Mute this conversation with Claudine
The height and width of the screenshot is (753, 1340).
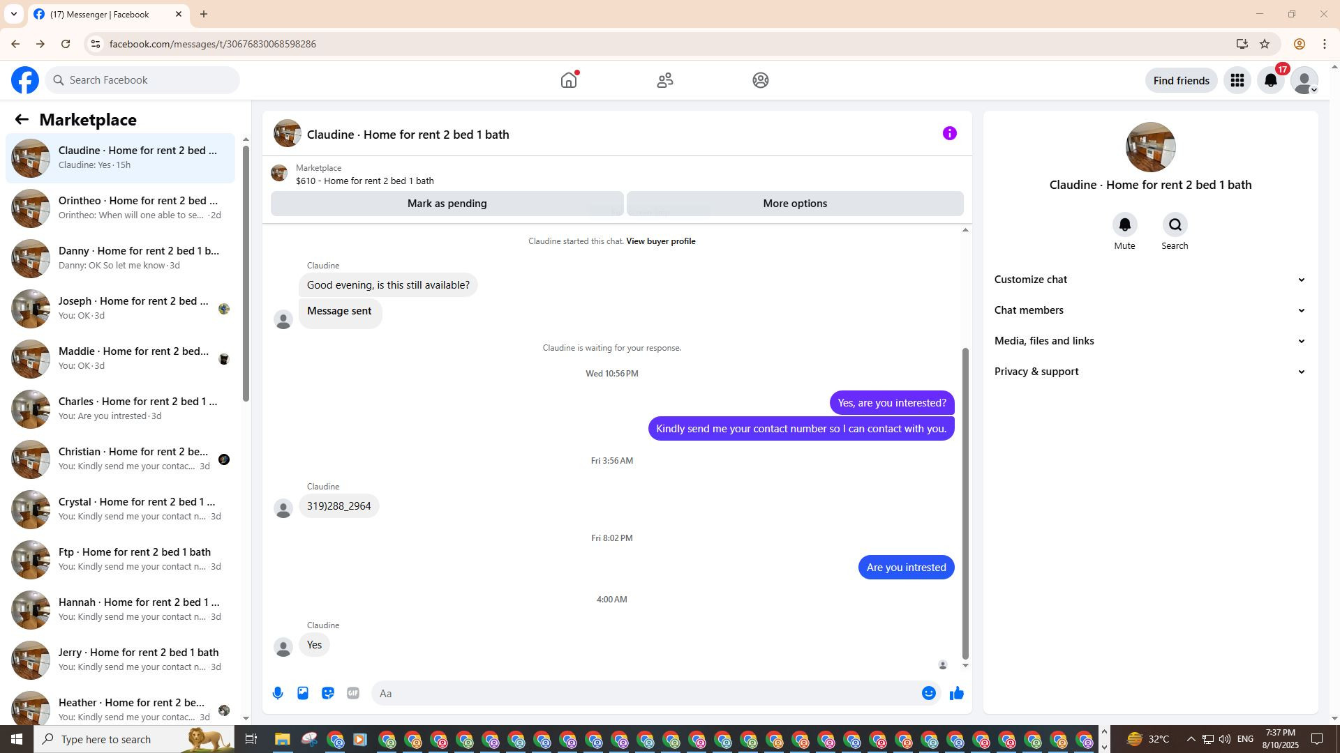tap(1124, 225)
